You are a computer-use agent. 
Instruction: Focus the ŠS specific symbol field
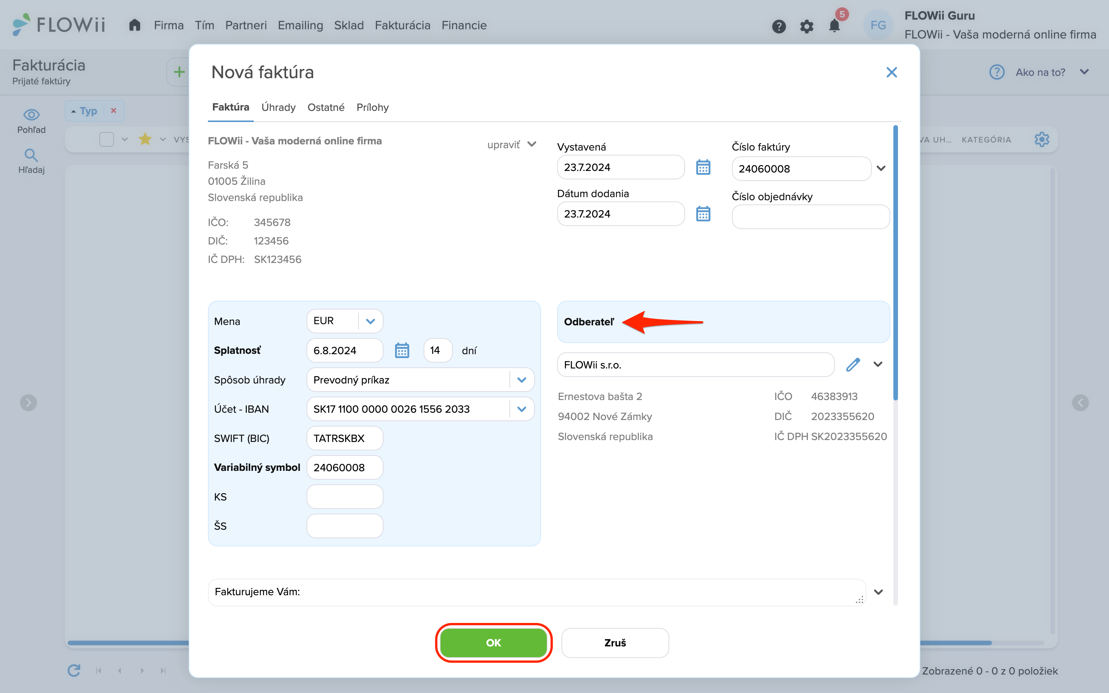(x=345, y=526)
